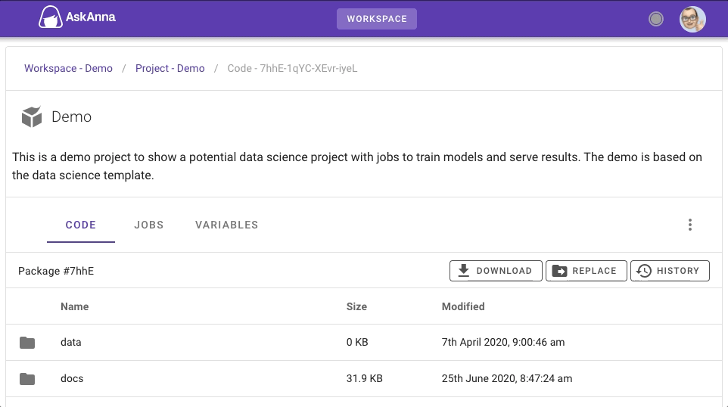Viewport: 728px width, 407px height.
Task: Click Code - 7hhE-1qYC-XEvr-iyeL breadcrumb text
Action: [292, 68]
